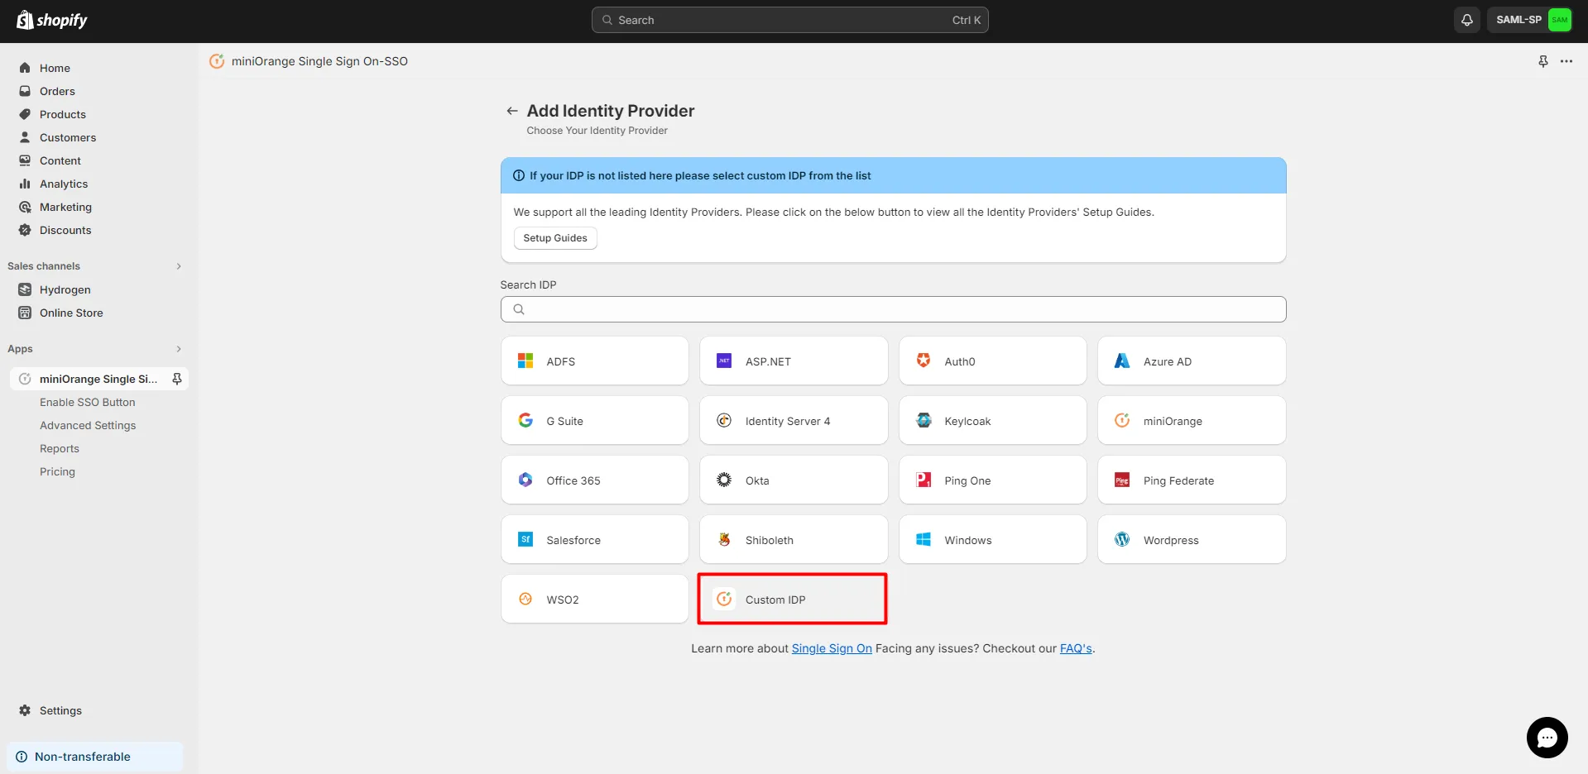This screenshot has width=1588, height=774.
Task: Open the Single Sign On link
Action: click(832, 648)
